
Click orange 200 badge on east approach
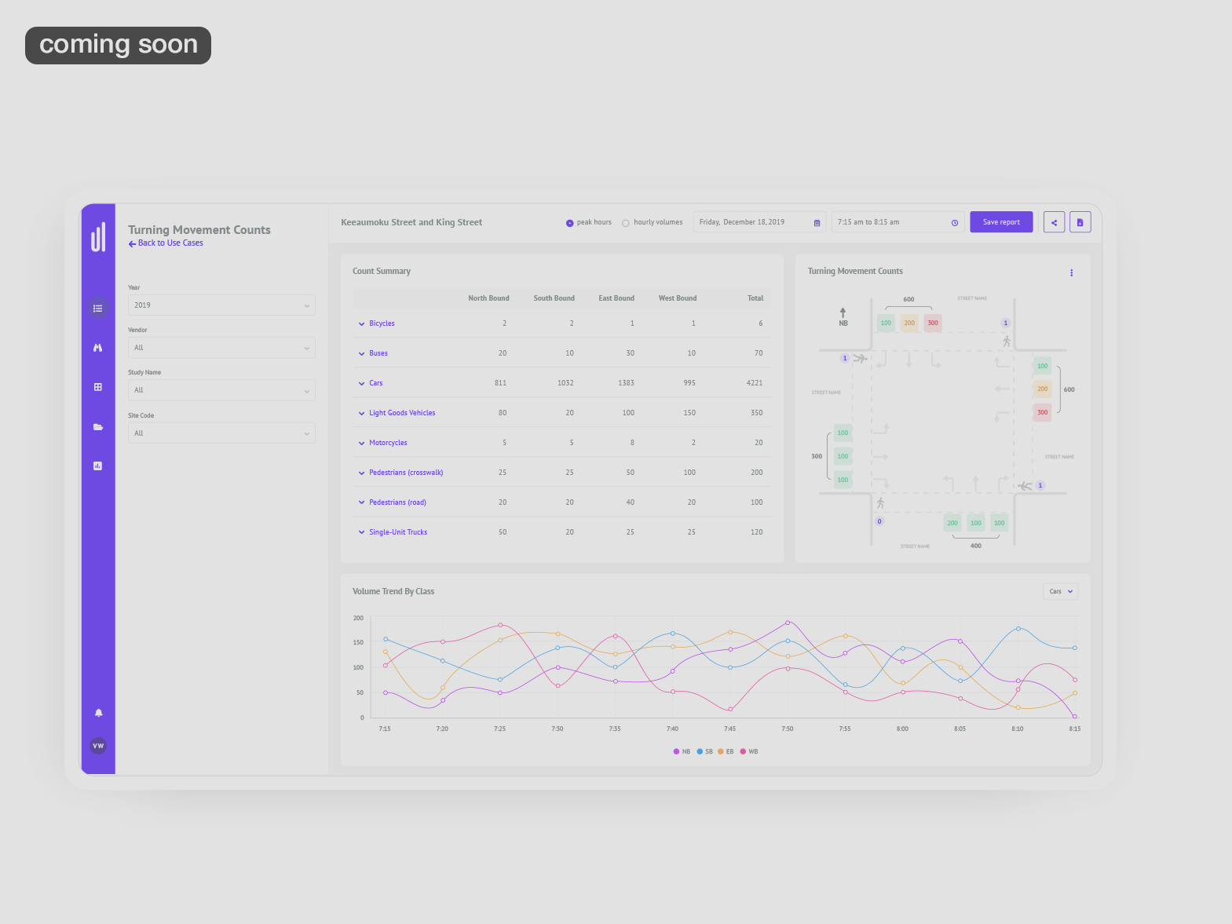[1042, 389]
